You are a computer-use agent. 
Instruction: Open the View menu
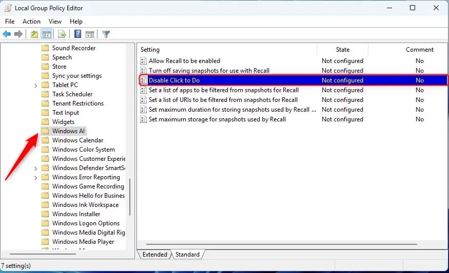pos(55,22)
